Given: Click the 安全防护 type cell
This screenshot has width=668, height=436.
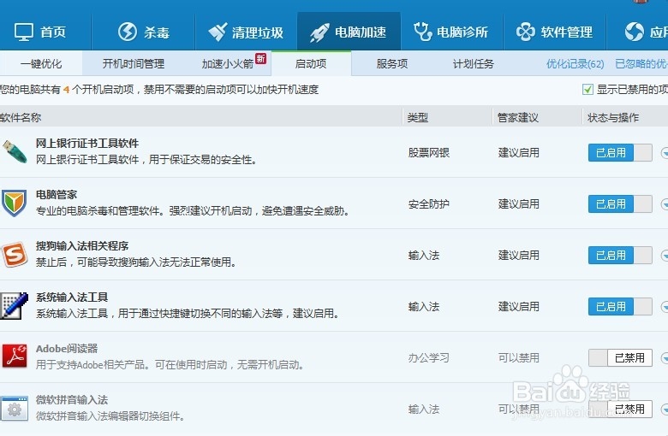Looking at the screenshot, I should tap(428, 204).
